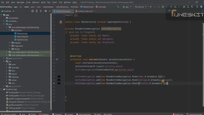Open the Logcat tool window

69,114
